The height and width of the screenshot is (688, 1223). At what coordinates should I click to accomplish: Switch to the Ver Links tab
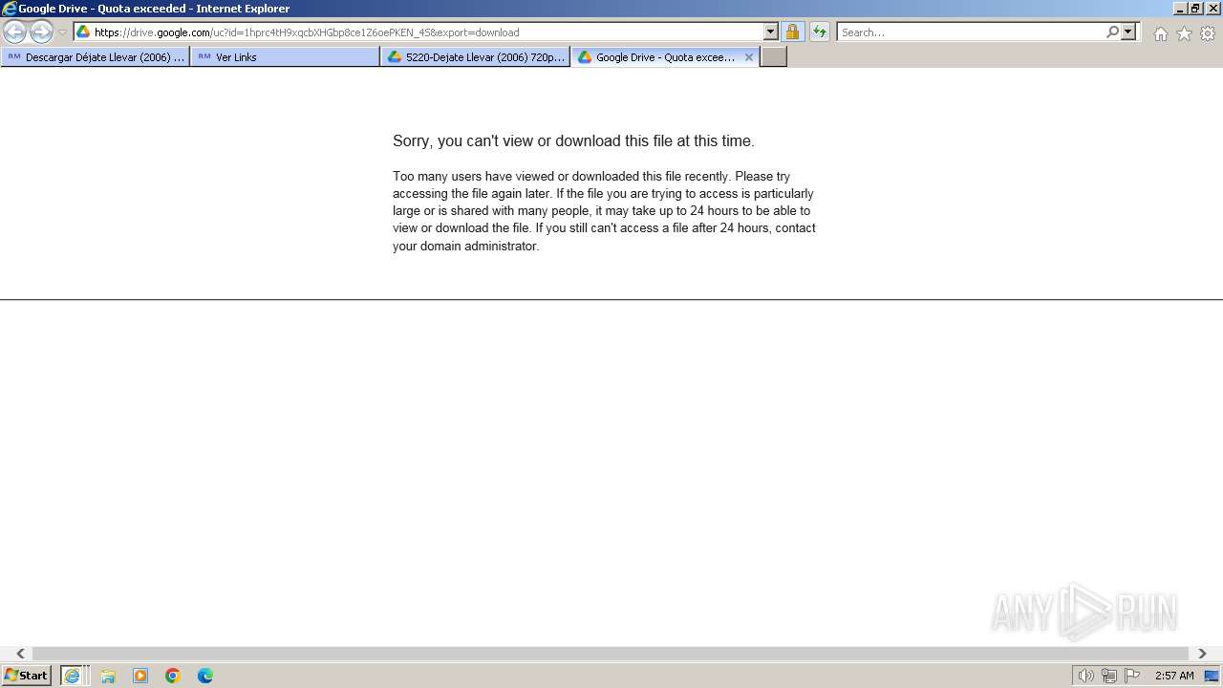coord(285,57)
